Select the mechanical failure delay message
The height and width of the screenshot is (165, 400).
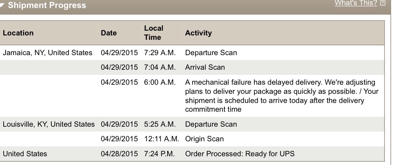coord(282,96)
